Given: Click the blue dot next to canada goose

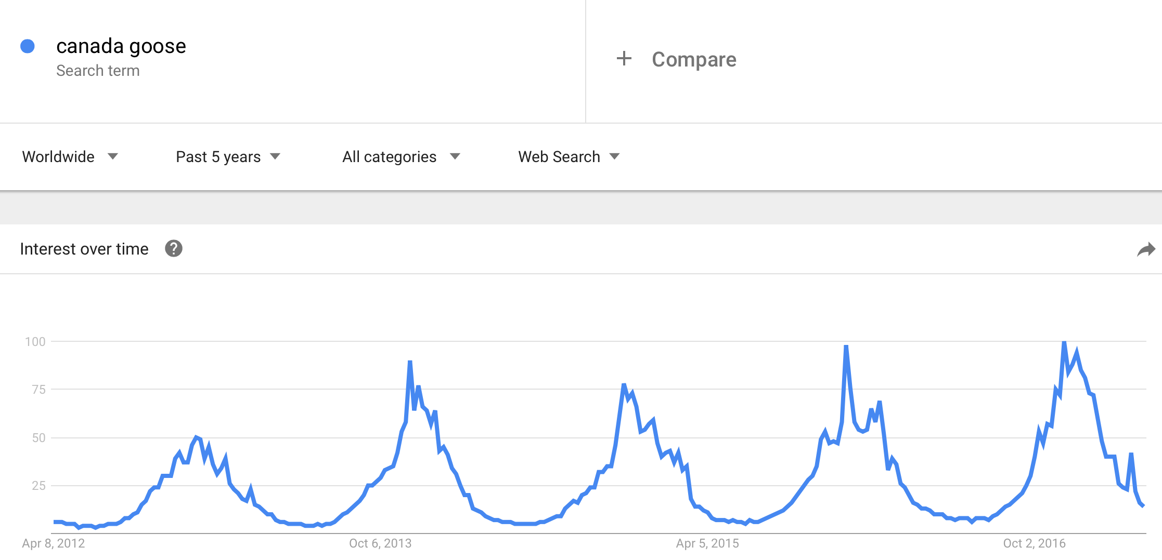Looking at the screenshot, I should 28,46.
